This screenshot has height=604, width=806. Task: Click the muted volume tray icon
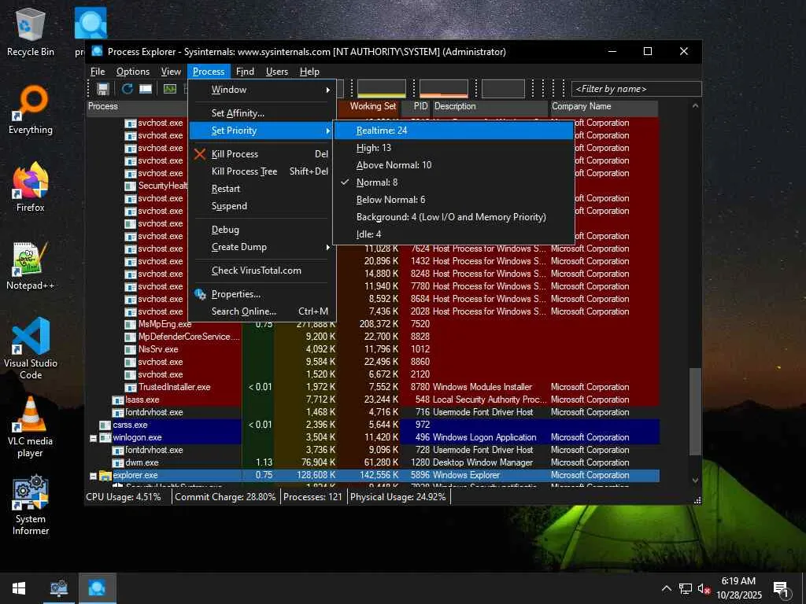704,588
